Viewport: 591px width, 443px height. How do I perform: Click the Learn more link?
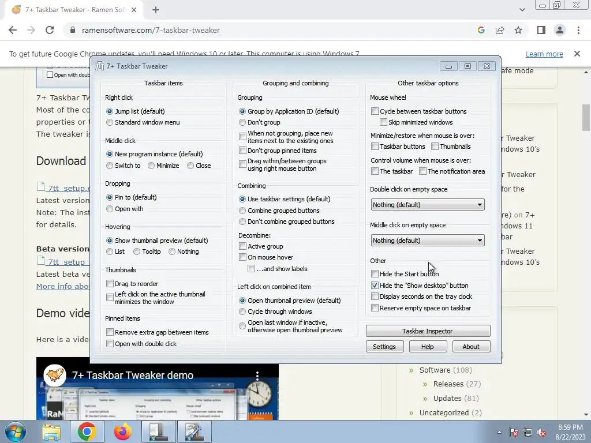[544, 54]
